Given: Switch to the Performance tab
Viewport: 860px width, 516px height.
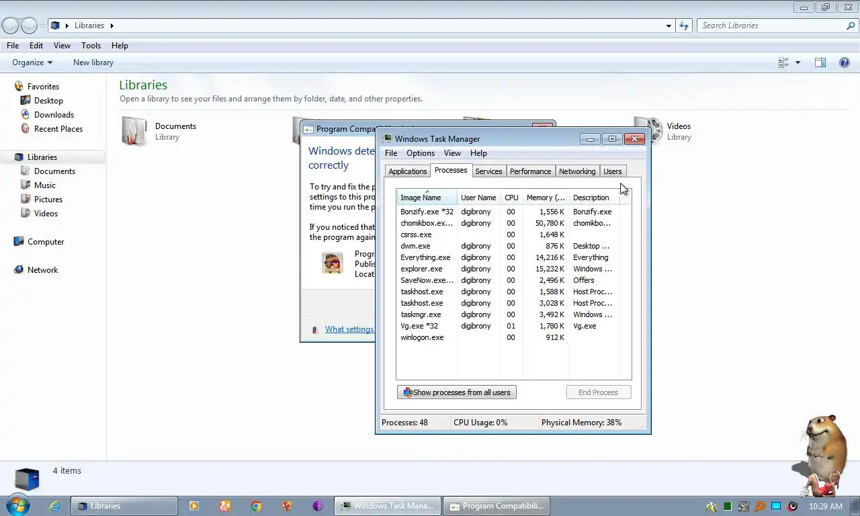Looking at the screenshot, I should [x=530, y=171].
